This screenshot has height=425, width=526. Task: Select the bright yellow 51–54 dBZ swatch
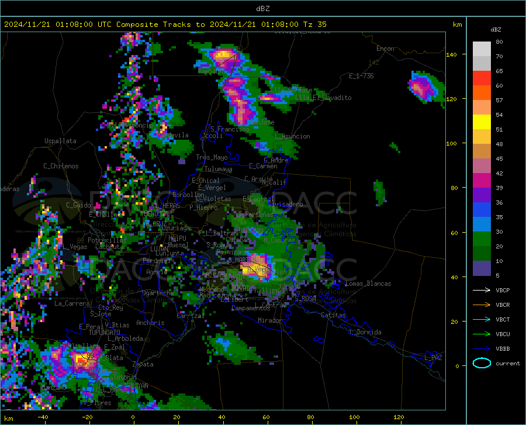[482, 122]
